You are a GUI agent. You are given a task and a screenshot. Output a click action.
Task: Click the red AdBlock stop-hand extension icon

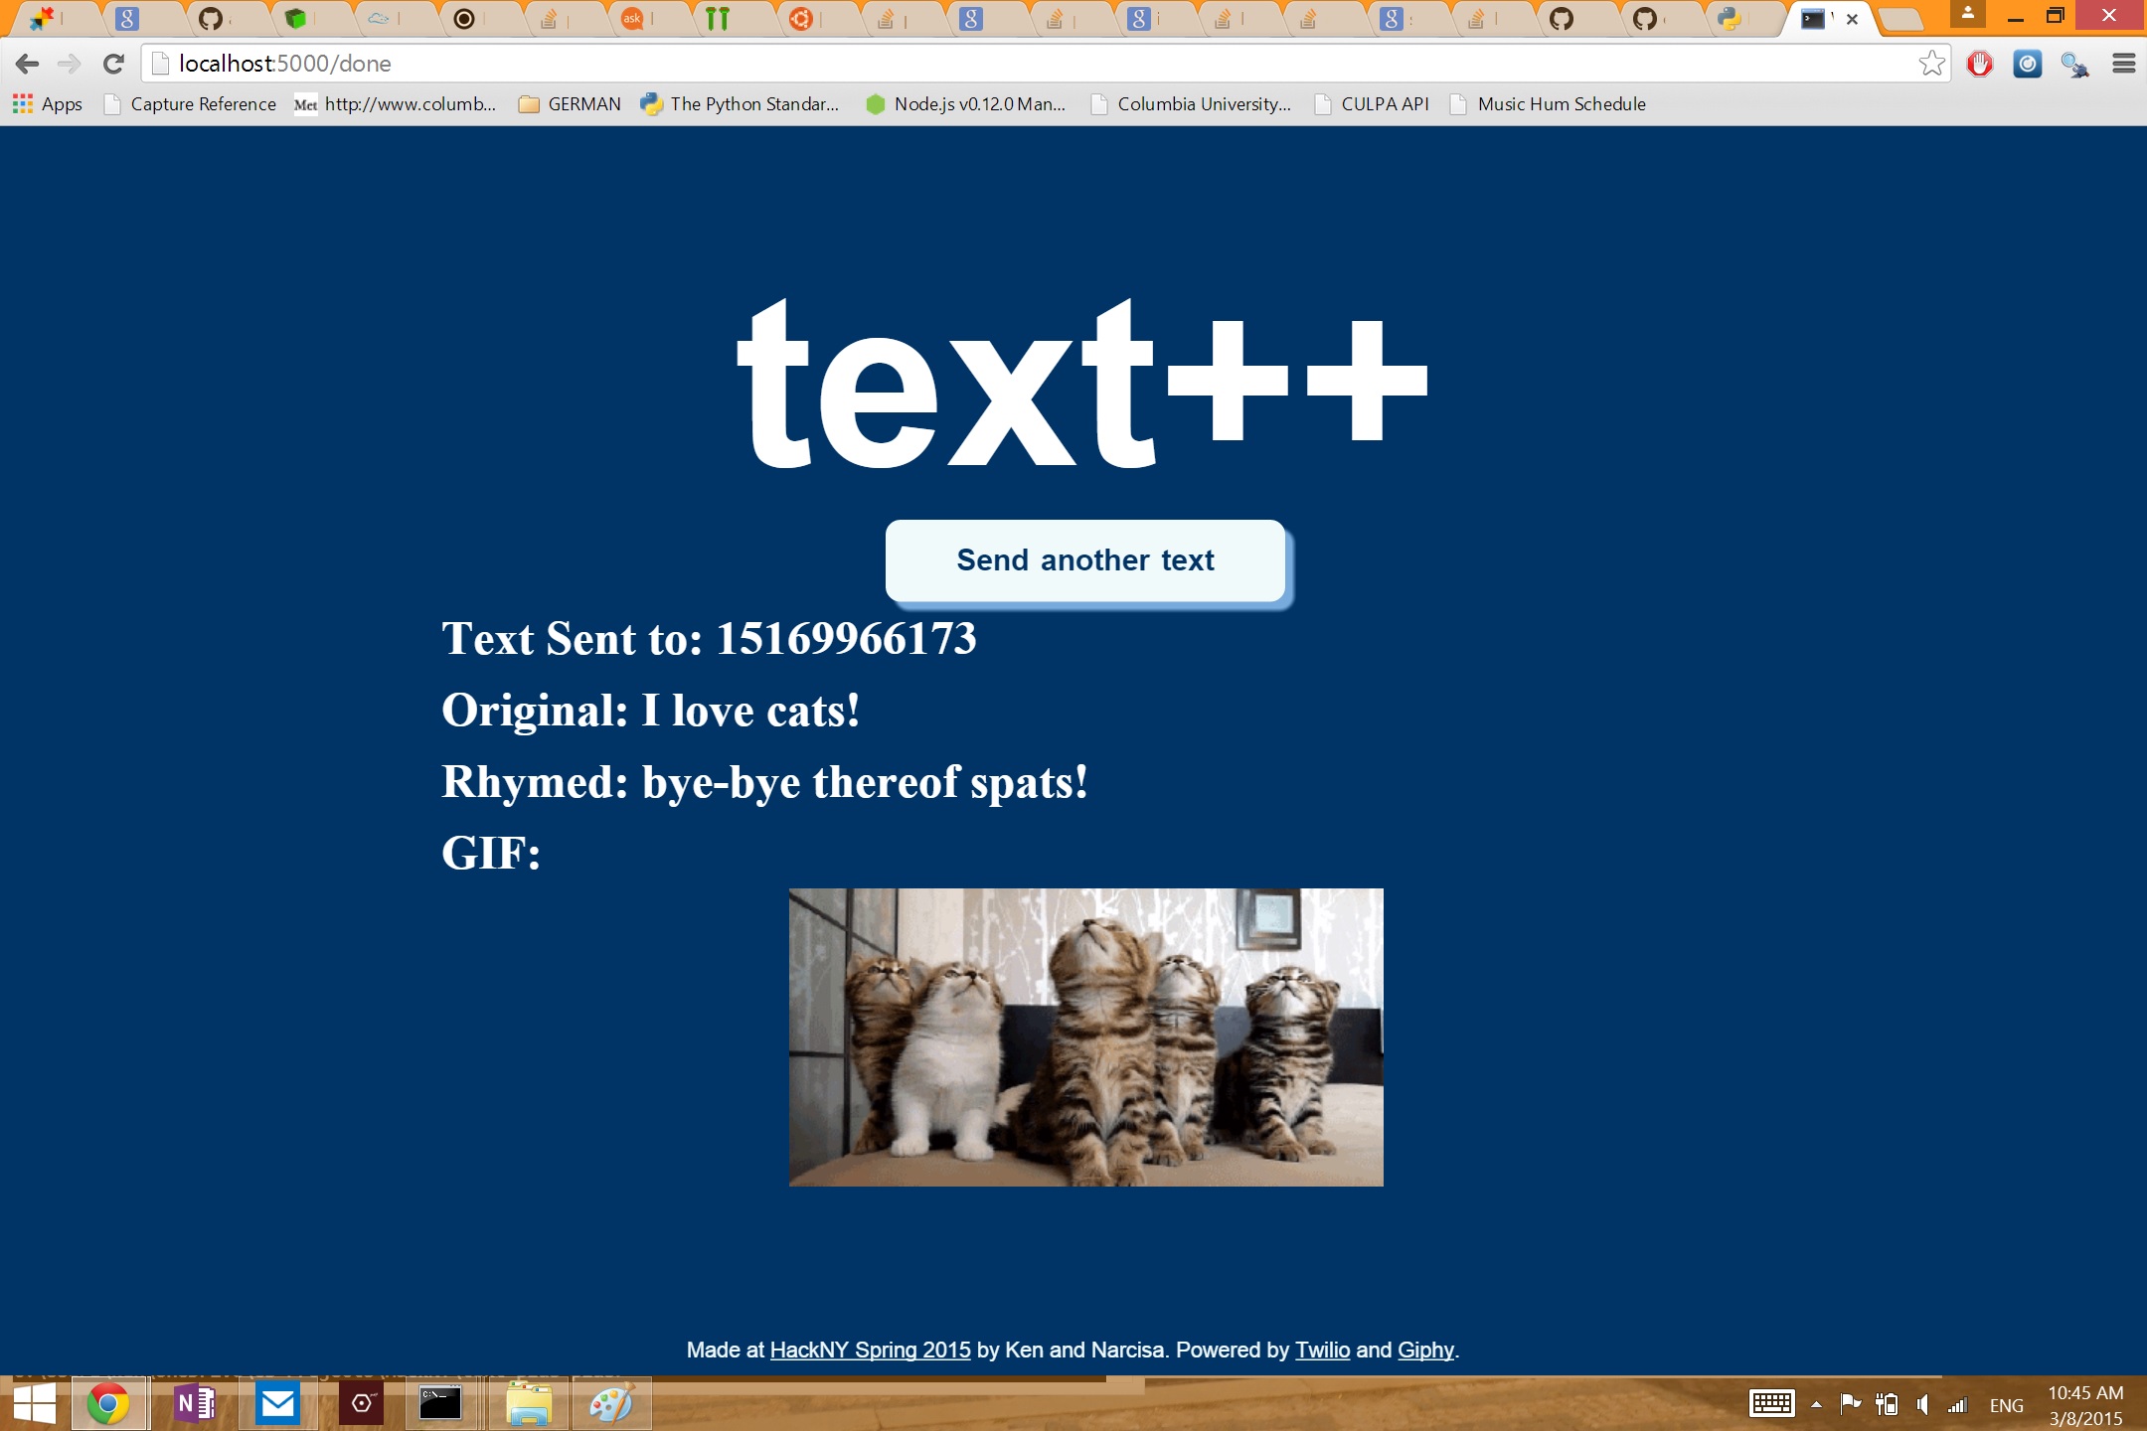point(1979,65)
